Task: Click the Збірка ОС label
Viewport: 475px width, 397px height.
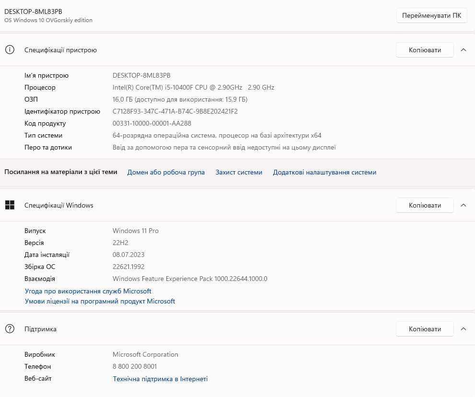Action: 40,267
